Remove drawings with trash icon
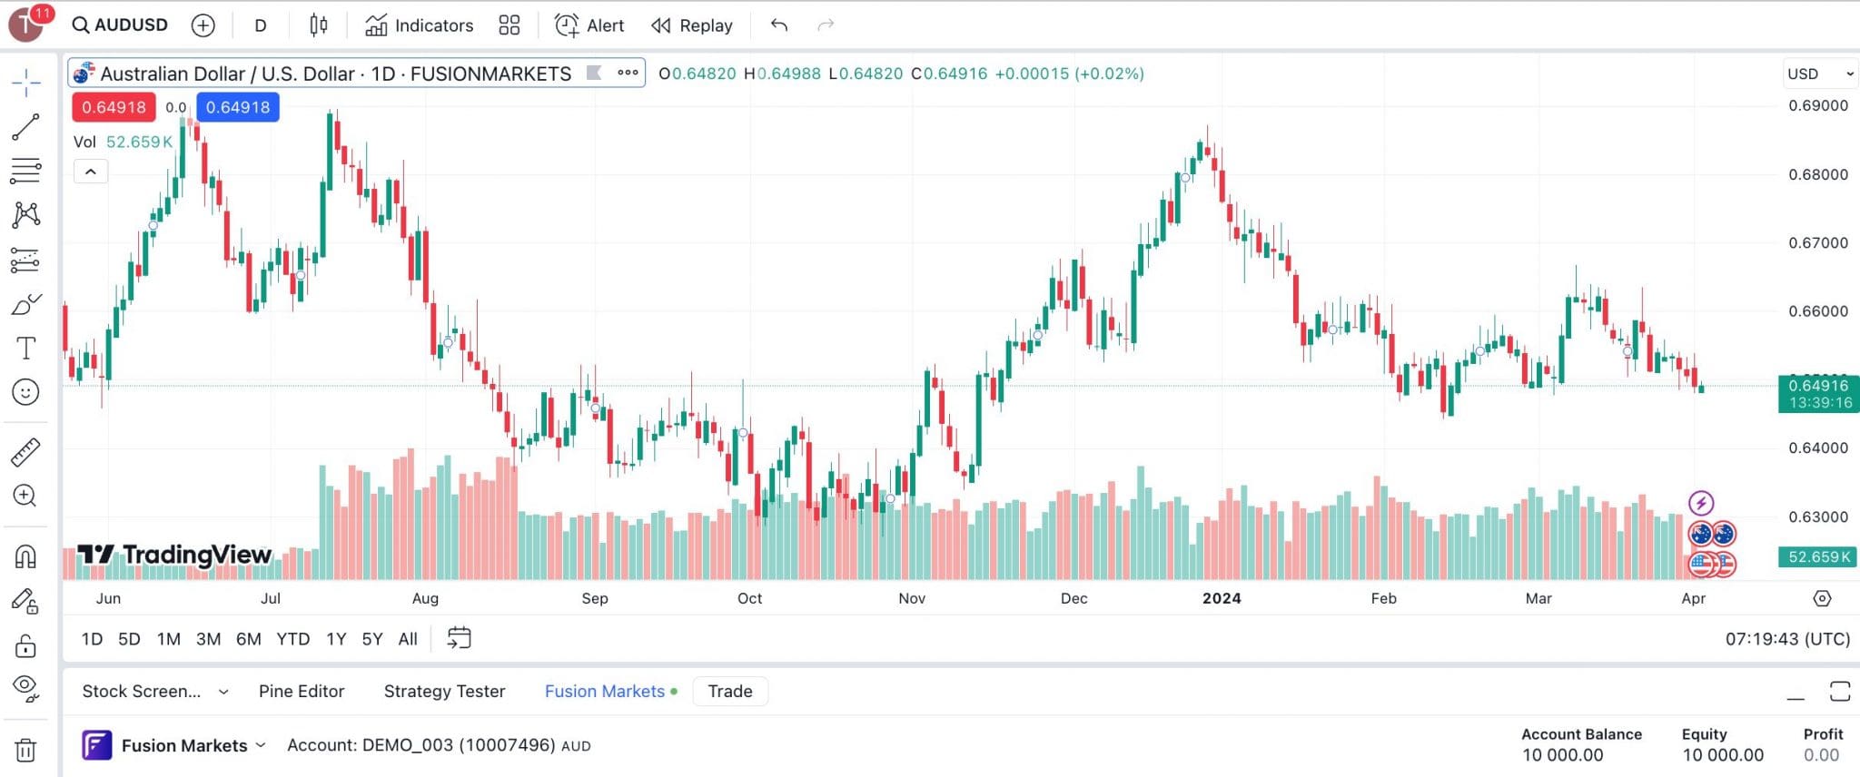 [x=25, y=751]
